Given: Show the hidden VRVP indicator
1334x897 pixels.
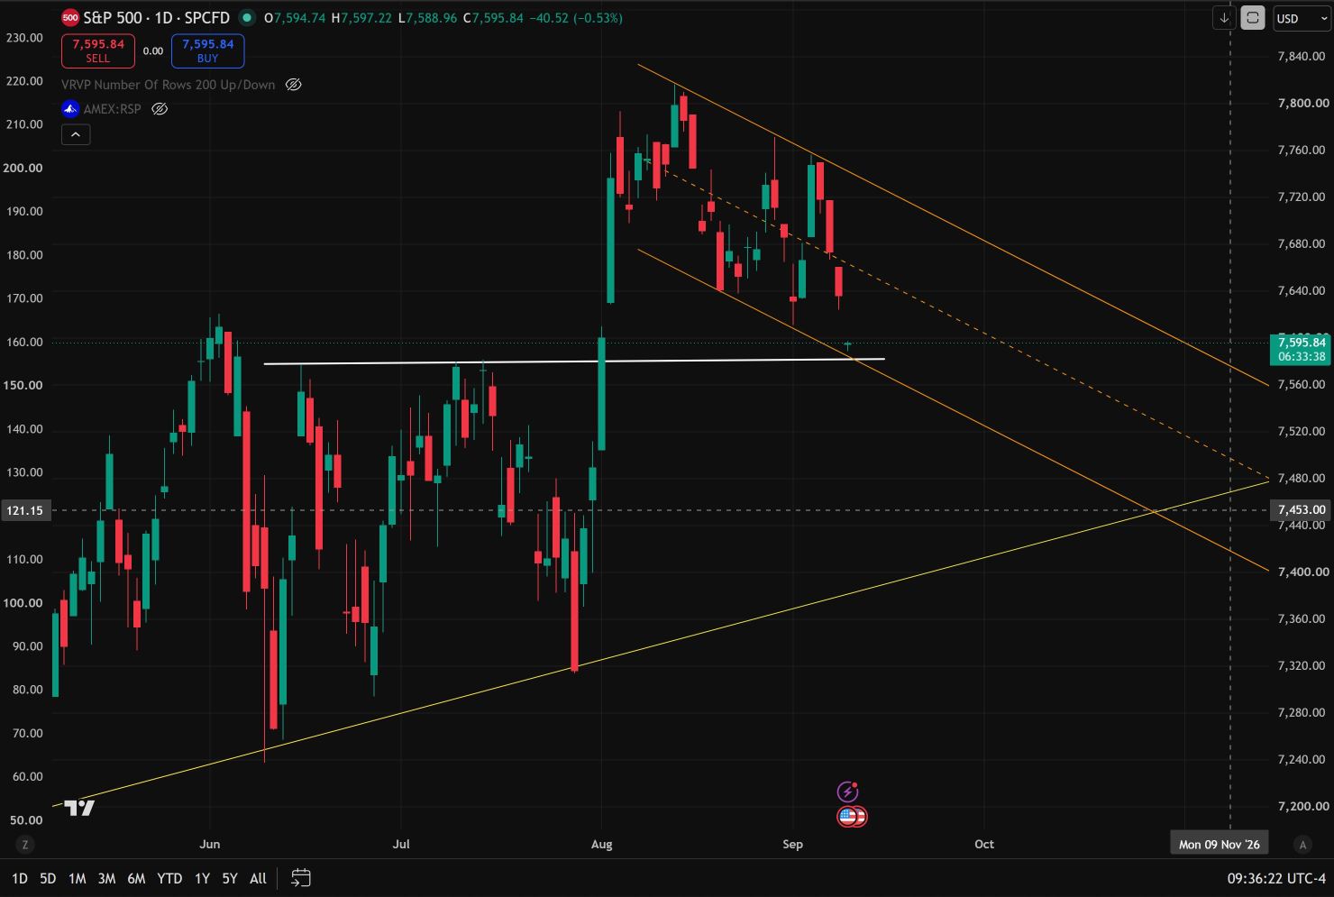Looking at the screenshot, I should pos(293,85).
